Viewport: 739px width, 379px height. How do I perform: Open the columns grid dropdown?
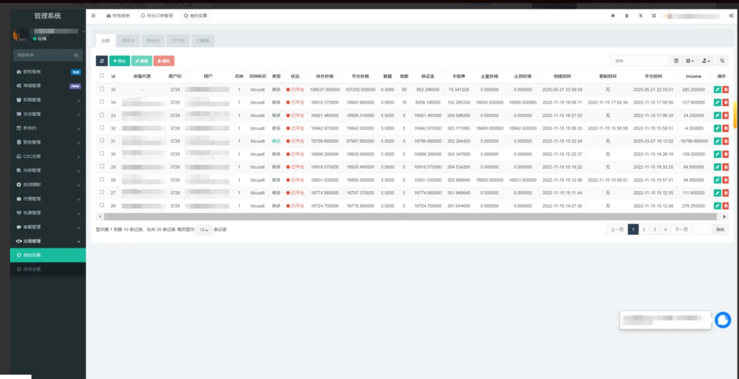[x=690, y=61]
